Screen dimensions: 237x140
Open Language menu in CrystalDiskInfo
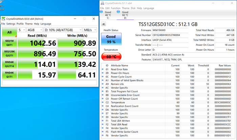click(149, 8)
